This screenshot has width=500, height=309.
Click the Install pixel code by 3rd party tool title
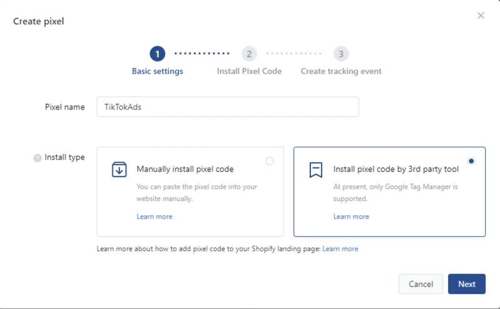396,169
